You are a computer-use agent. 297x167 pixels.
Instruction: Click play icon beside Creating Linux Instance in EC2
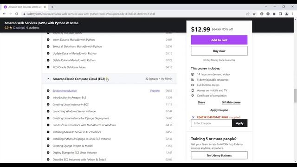tap(48, 104)
